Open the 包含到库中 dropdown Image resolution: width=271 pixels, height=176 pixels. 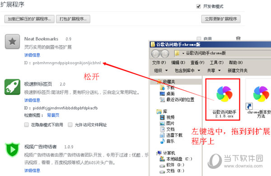point(187,70)
